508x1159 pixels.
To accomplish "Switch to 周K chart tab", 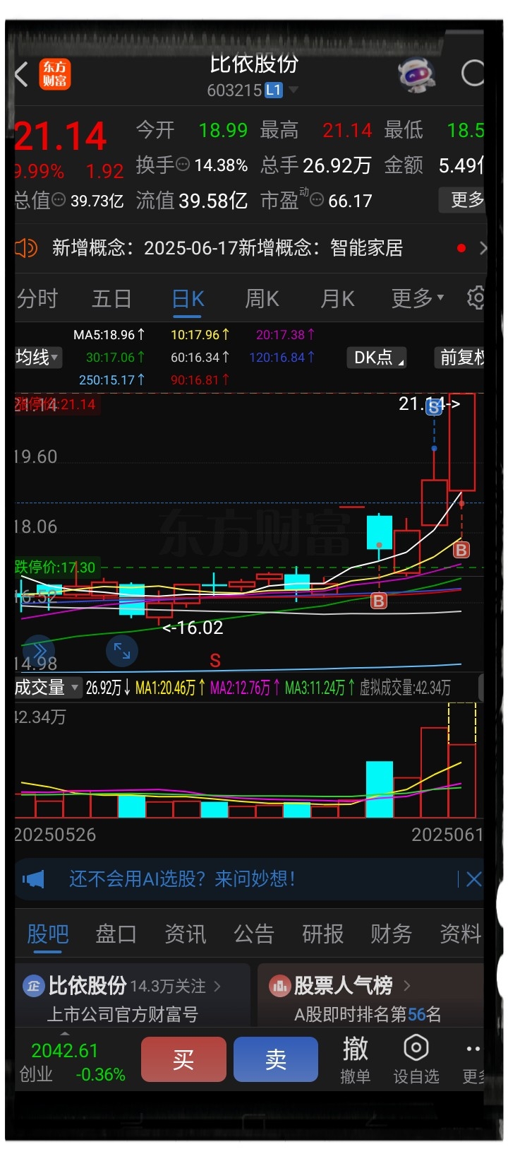I will [x=262, y=299].
